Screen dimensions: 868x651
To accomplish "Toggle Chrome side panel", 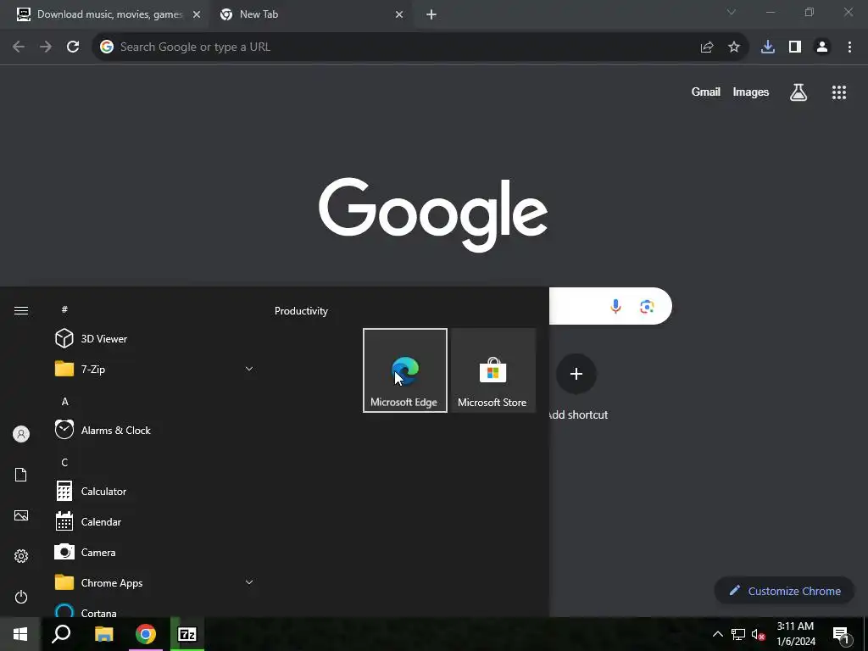I will (x=795, y=47).
